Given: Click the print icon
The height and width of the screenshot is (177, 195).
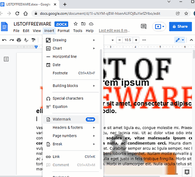Looking at the screenshot, I should pos(19,40).
